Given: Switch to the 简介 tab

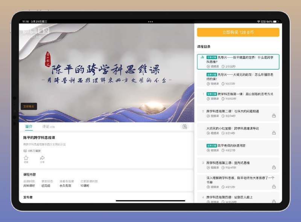Looking at the screenshot, I should pos(29,127).
